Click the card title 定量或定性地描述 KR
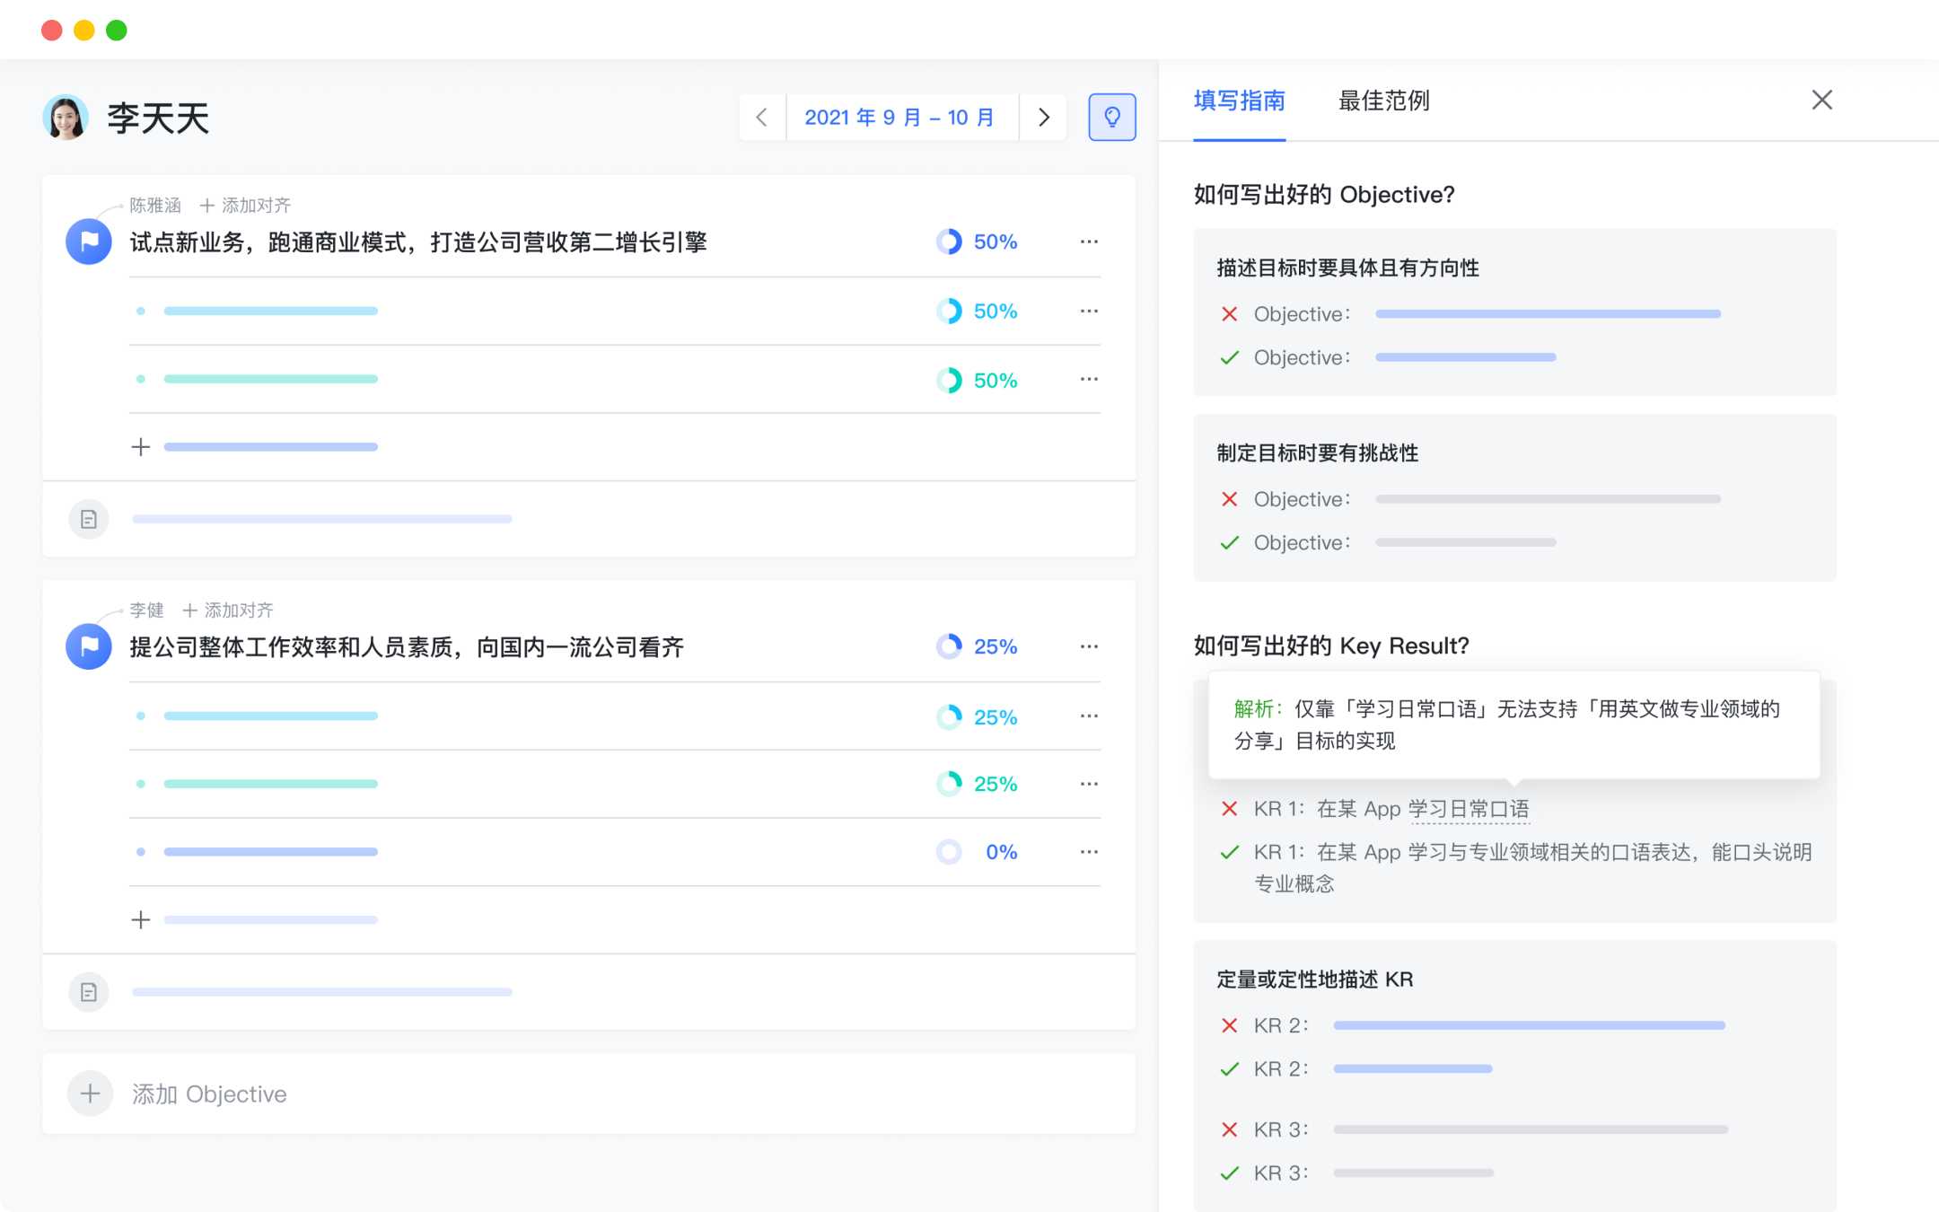The width and height of the screenshot is (1939, 1212). (1315, 979)
